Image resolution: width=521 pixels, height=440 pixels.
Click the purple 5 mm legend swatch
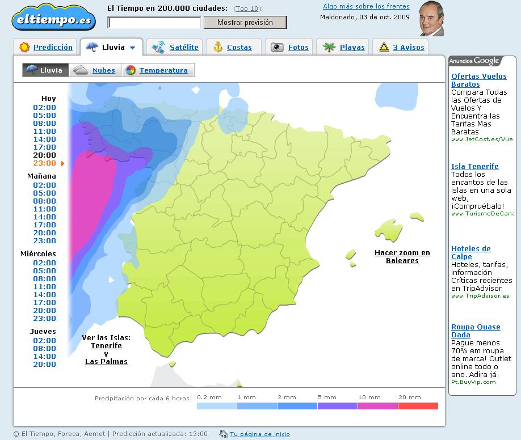coord(338,406)
